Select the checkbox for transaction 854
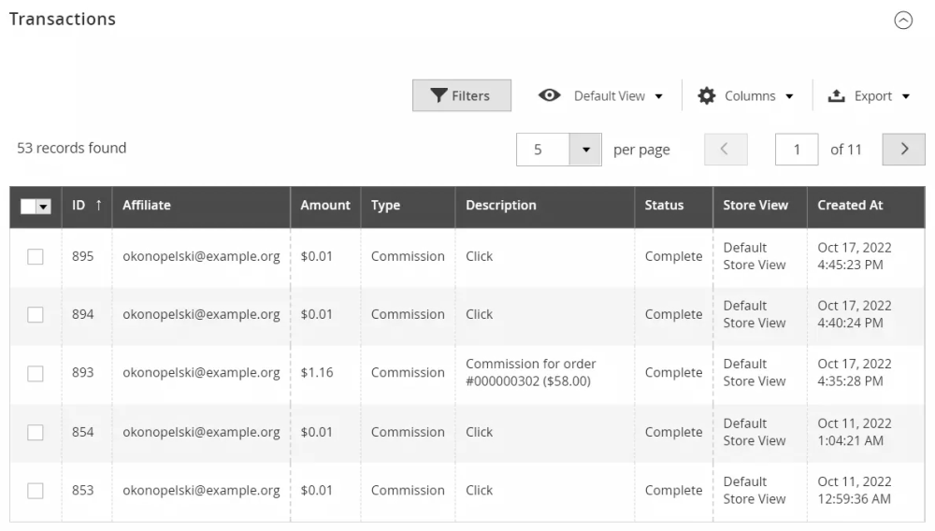This screenshot has height=531, width=935. coord(36,432)
